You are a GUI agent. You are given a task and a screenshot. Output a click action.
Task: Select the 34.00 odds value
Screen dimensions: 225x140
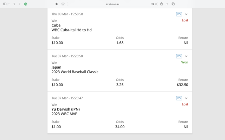click(120, 127)
